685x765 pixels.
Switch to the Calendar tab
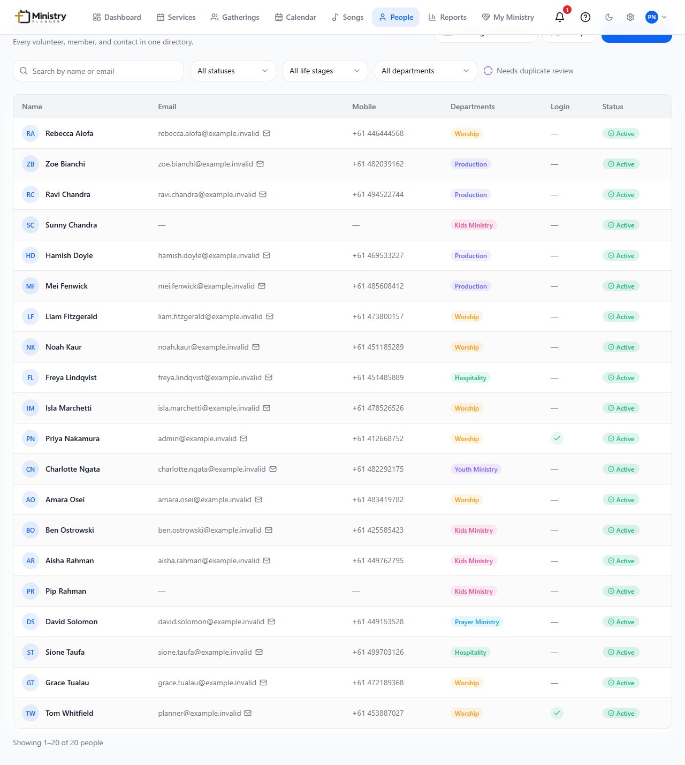pos(295,17)
